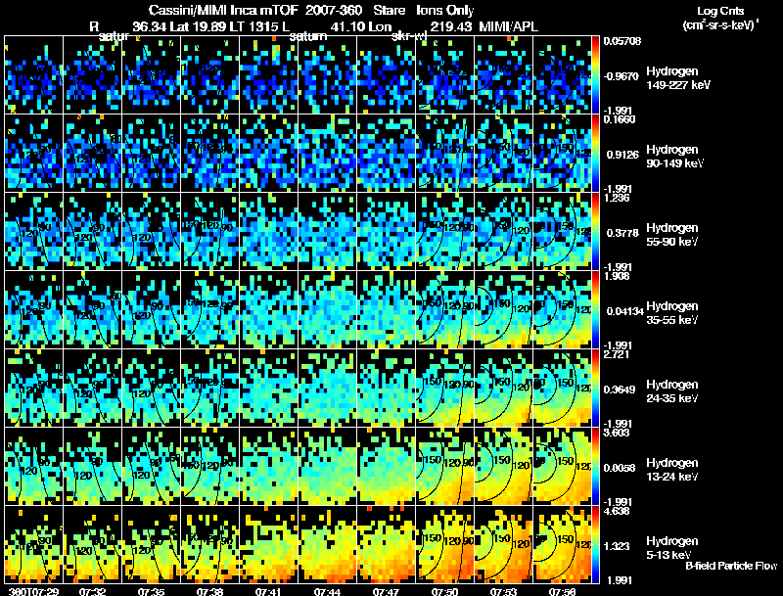Image resolution: width=783 pixels, height=596 pixels.
Task: Click the Hydrogen 35-55 keV row label
Action: 671,313
